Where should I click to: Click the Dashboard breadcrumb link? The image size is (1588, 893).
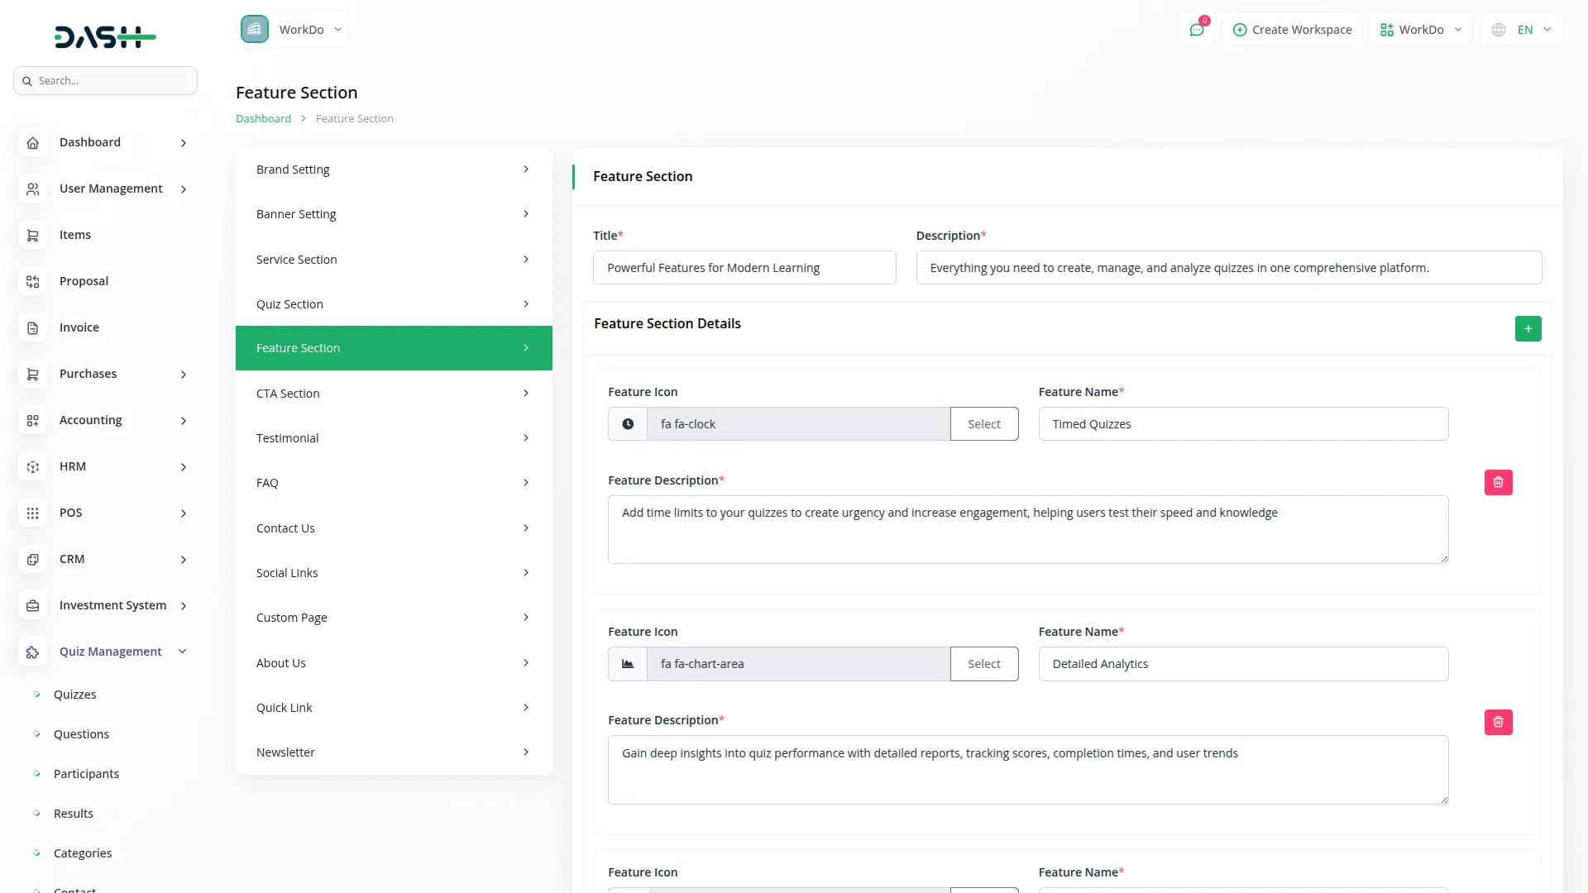pos(263,119)
